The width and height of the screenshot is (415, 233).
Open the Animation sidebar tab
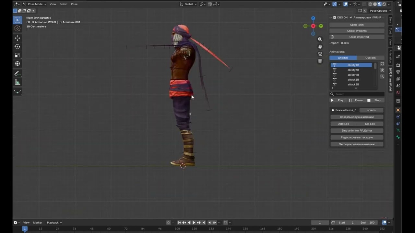click(390, 56)
